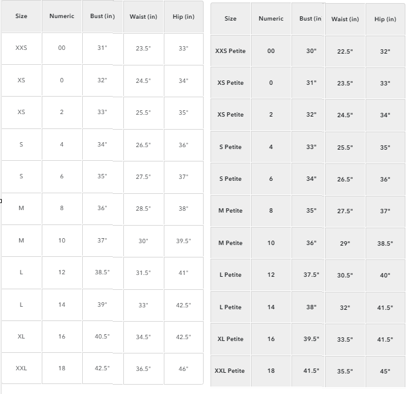The width and height of the screenshot is (411, 394).
Task: Click the Hip (in) header in petite chart
Action: point(385,19)
